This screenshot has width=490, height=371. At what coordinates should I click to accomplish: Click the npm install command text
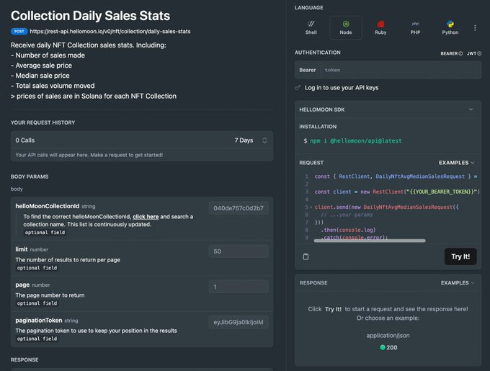click(x=356, y=141)
